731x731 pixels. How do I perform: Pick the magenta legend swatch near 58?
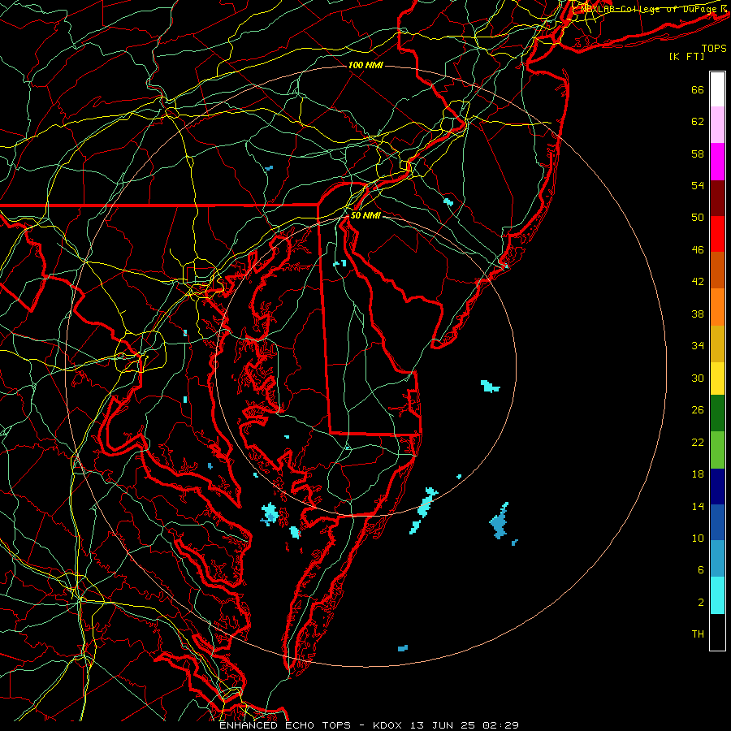pyautogui.click(x=717, y=162)
